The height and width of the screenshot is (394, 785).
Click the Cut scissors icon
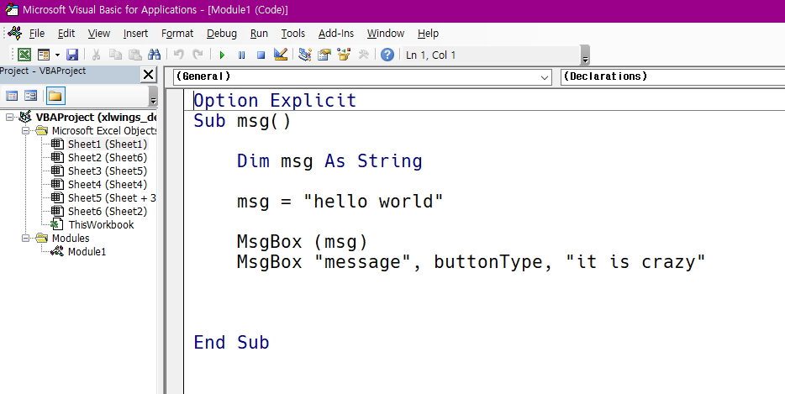point(96,55)
